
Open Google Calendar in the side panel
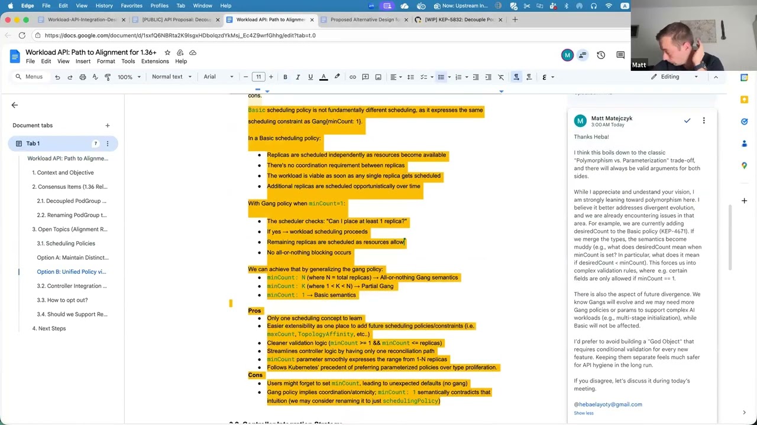[744, 77]
